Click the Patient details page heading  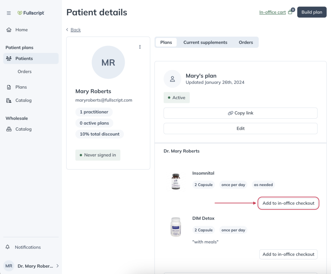point(97,12)
